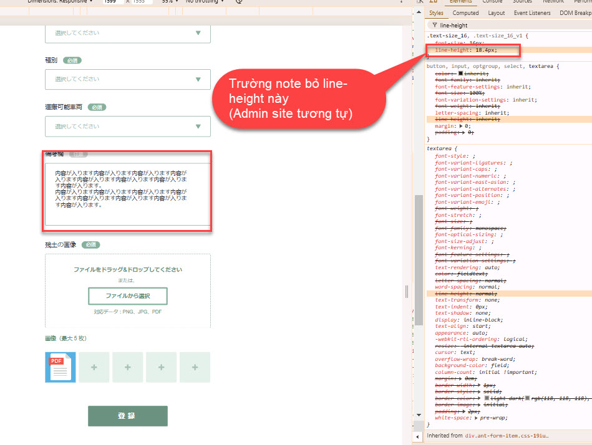Open the Network panel tab
This screenshot has width=592, height=445.
click(x=553, y=2)
